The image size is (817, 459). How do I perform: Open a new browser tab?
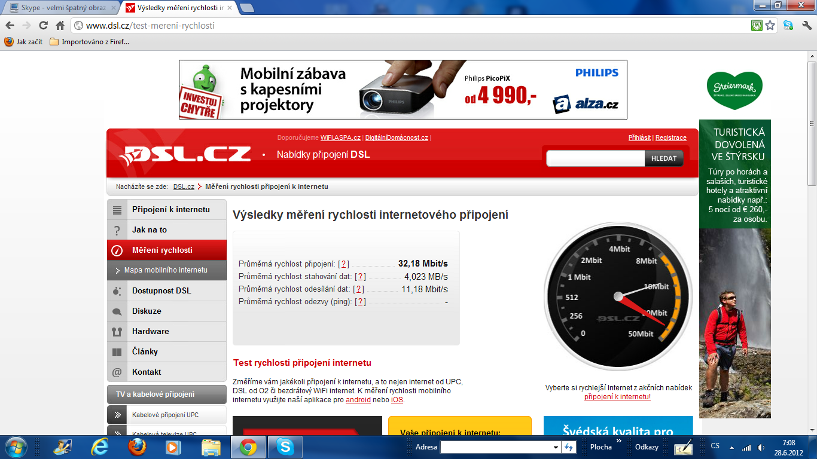pyautogui.click(x=246, y=8)
